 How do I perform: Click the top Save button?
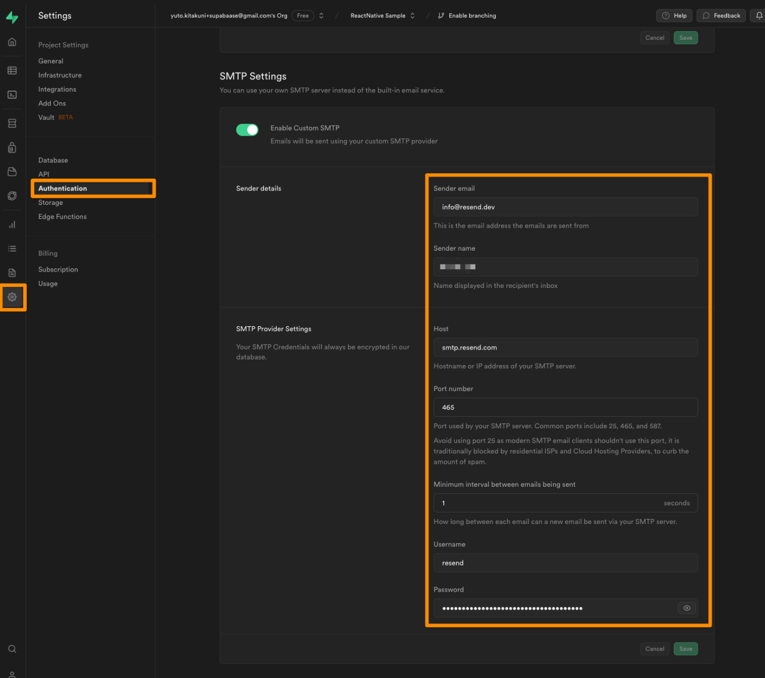point(686,38)
